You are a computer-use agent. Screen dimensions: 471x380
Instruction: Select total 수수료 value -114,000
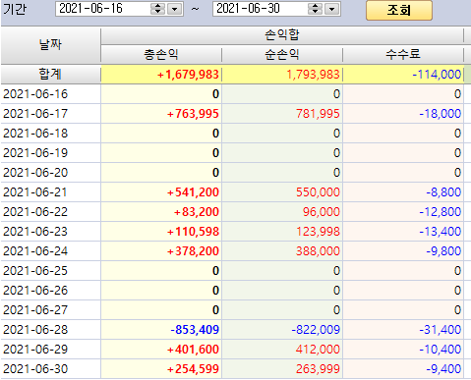(403, 75)
